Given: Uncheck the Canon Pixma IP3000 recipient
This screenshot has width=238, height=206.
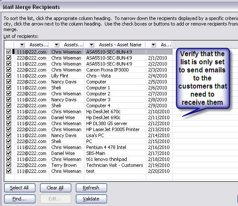Looking at the screenshot, I should [x=9, y=70].
